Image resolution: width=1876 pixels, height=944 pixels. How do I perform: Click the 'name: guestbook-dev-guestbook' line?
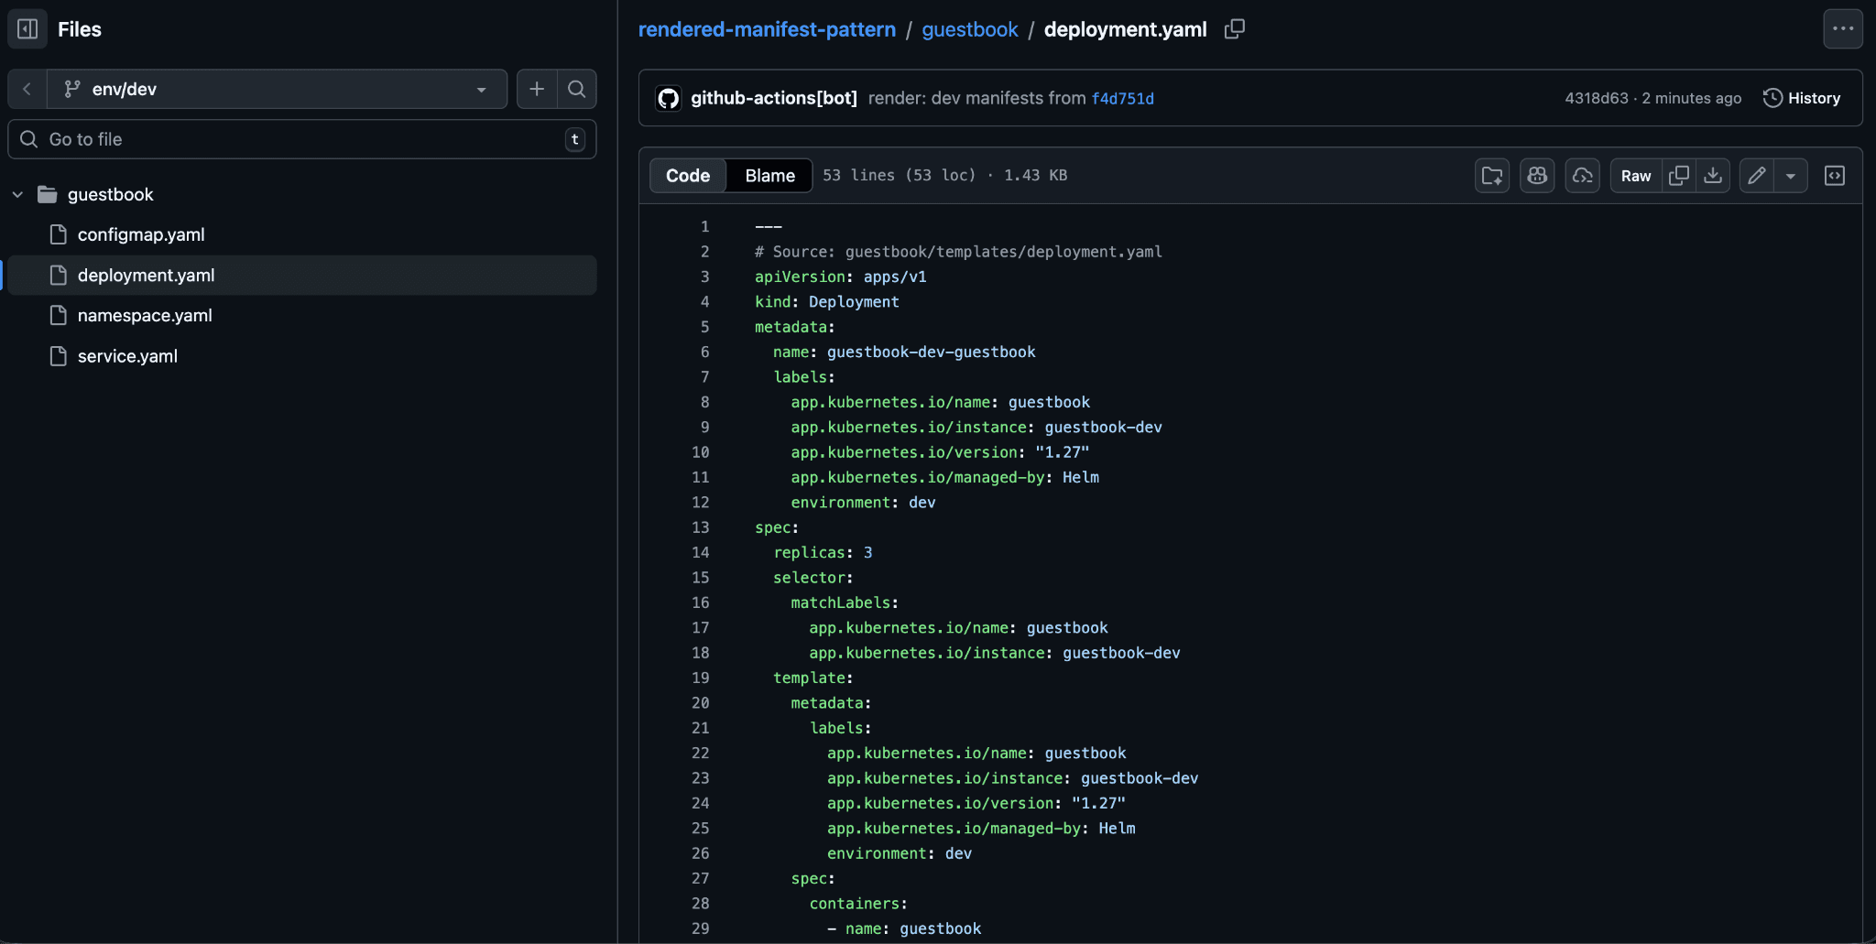pyautogui.click(x=904, y=352)
